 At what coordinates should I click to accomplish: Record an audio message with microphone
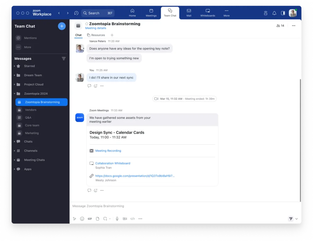[117, 219]
